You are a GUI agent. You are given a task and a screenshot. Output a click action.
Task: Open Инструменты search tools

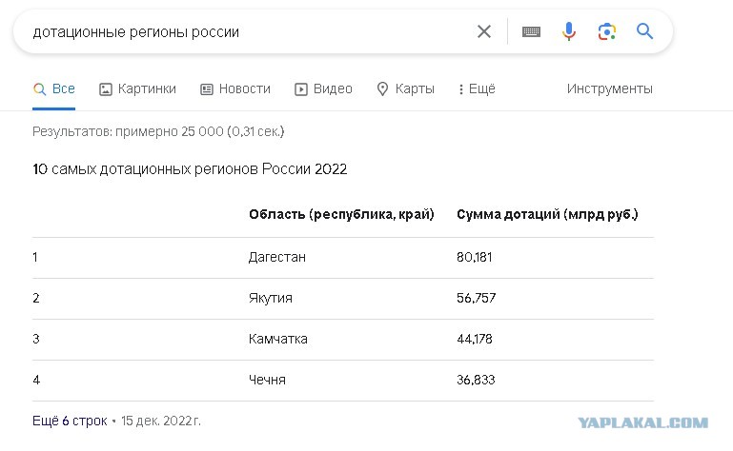tap(610, 88)
